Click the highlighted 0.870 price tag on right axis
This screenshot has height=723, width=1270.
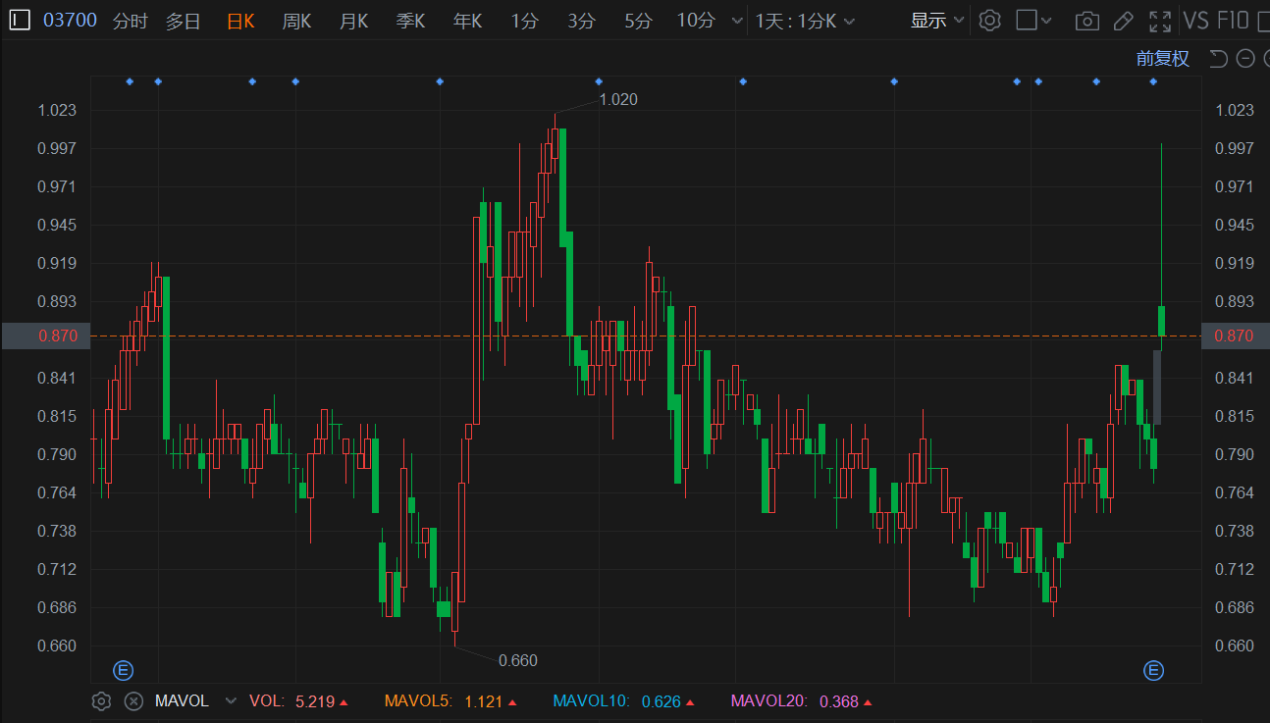pyautogui.click(x=1236, y=336)
